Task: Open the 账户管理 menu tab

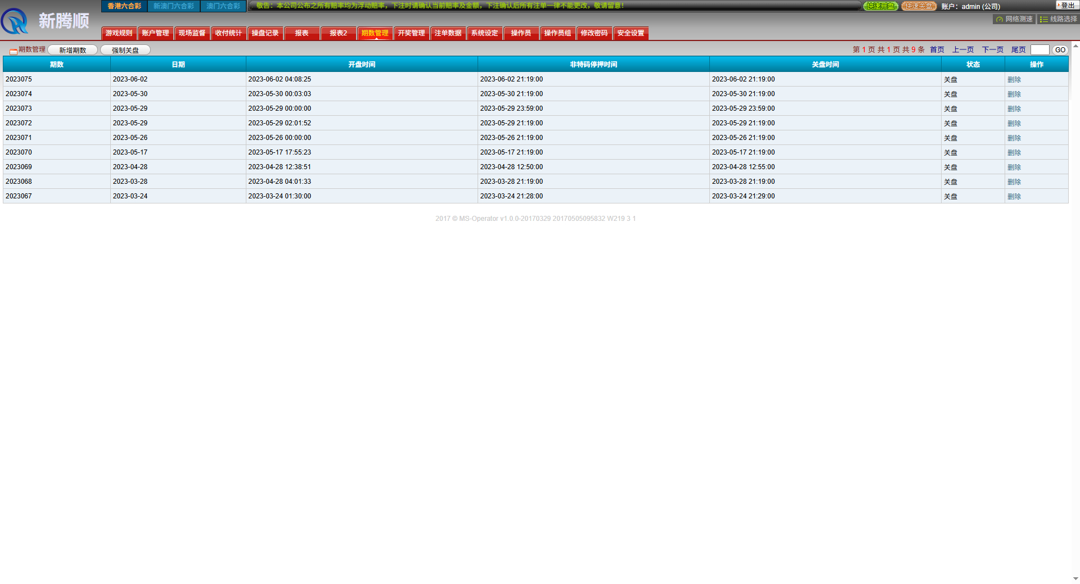Action: [x=155, y=33]
